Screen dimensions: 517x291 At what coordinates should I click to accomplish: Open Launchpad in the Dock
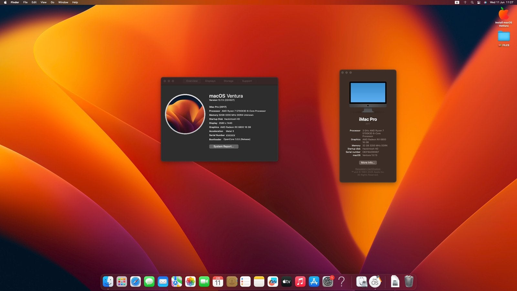pyautogui.click(x=122, y=282)
